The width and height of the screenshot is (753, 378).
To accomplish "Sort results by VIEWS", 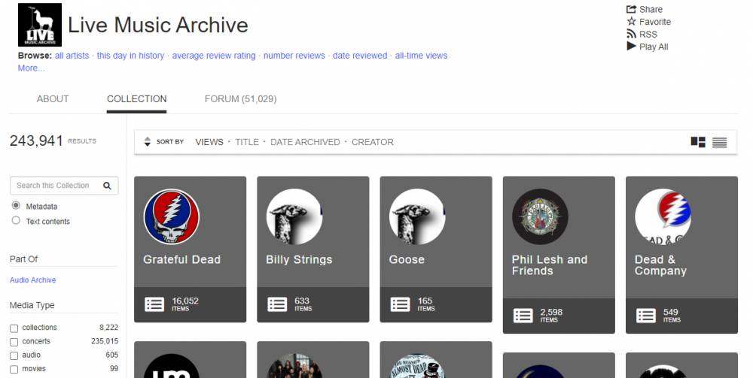I will tap(209, 142).
